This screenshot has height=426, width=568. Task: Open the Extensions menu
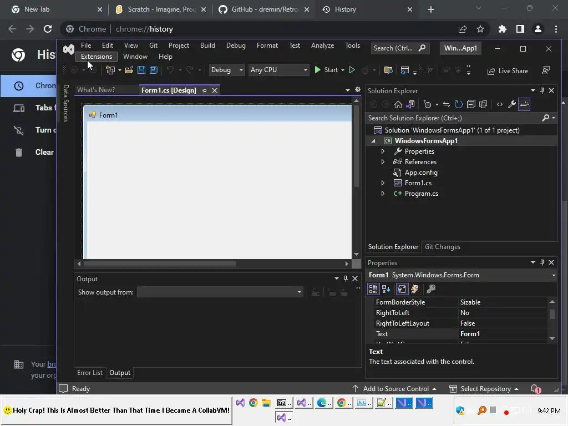coord(97,57)
